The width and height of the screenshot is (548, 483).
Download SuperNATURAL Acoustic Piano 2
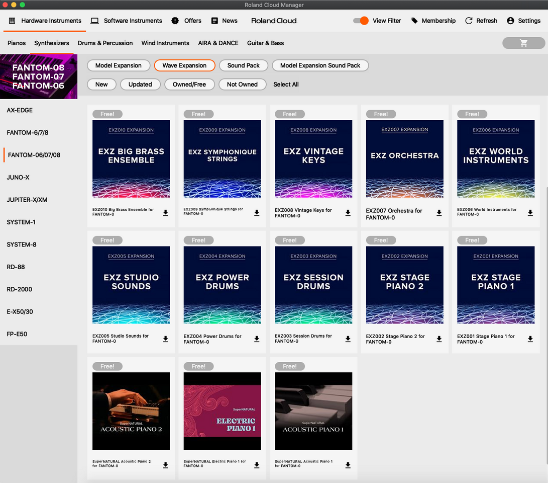(x=166, y=465)
